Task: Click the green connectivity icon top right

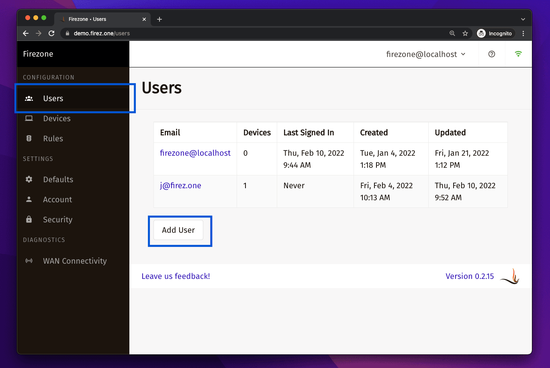Action: pos(518,54)
